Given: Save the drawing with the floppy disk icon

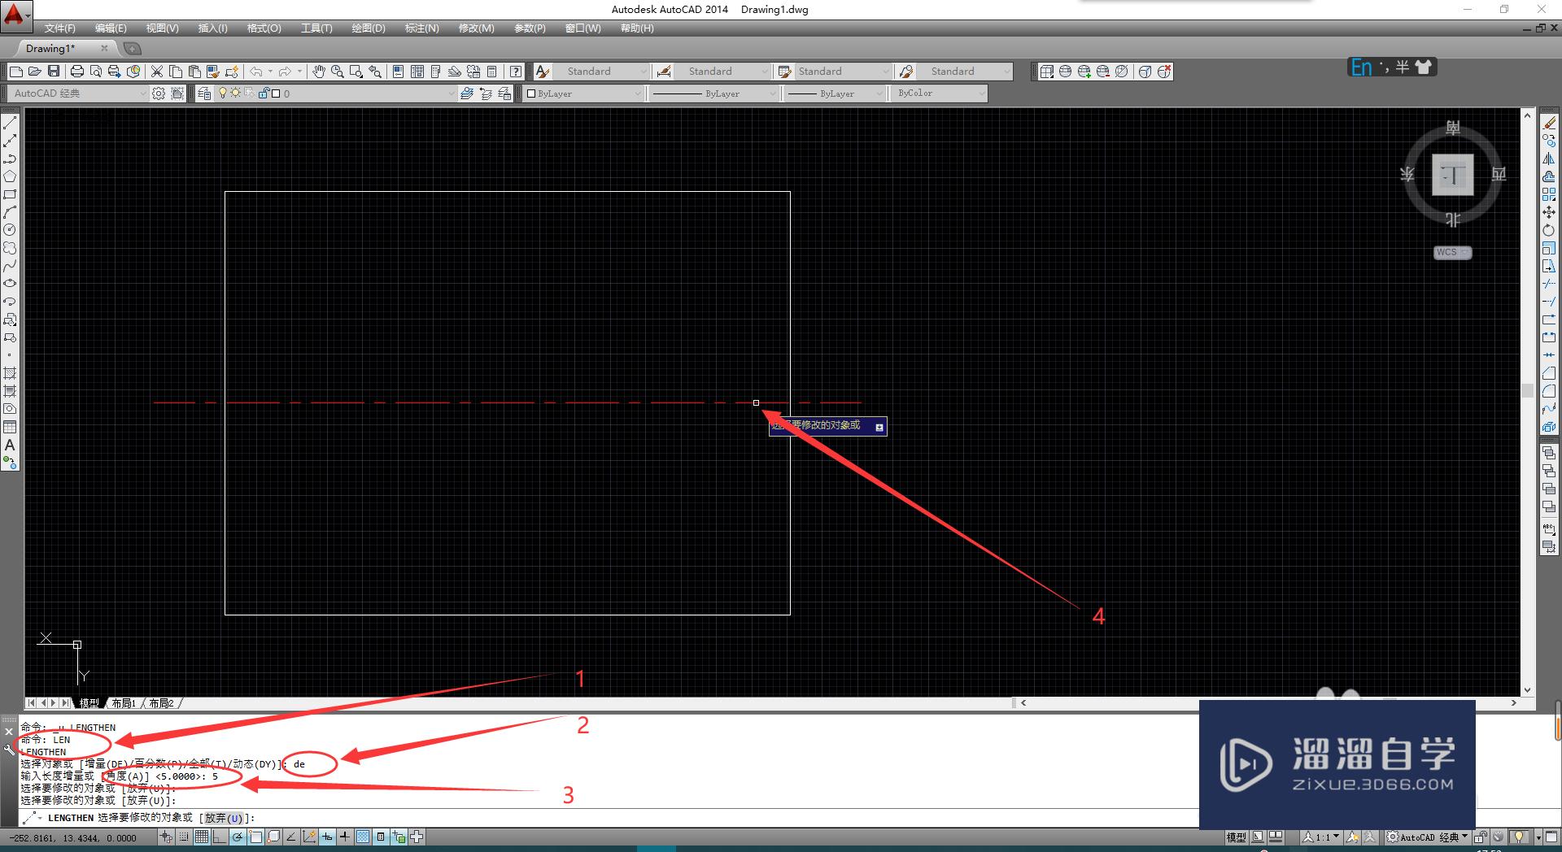Looking at the screenshot, I should [54, 72].
